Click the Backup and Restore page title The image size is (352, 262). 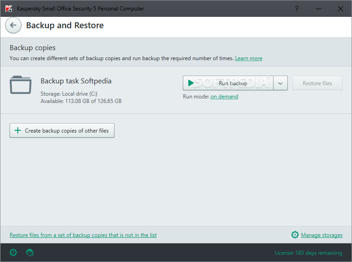pyautogui.click(x=65, y=26)
